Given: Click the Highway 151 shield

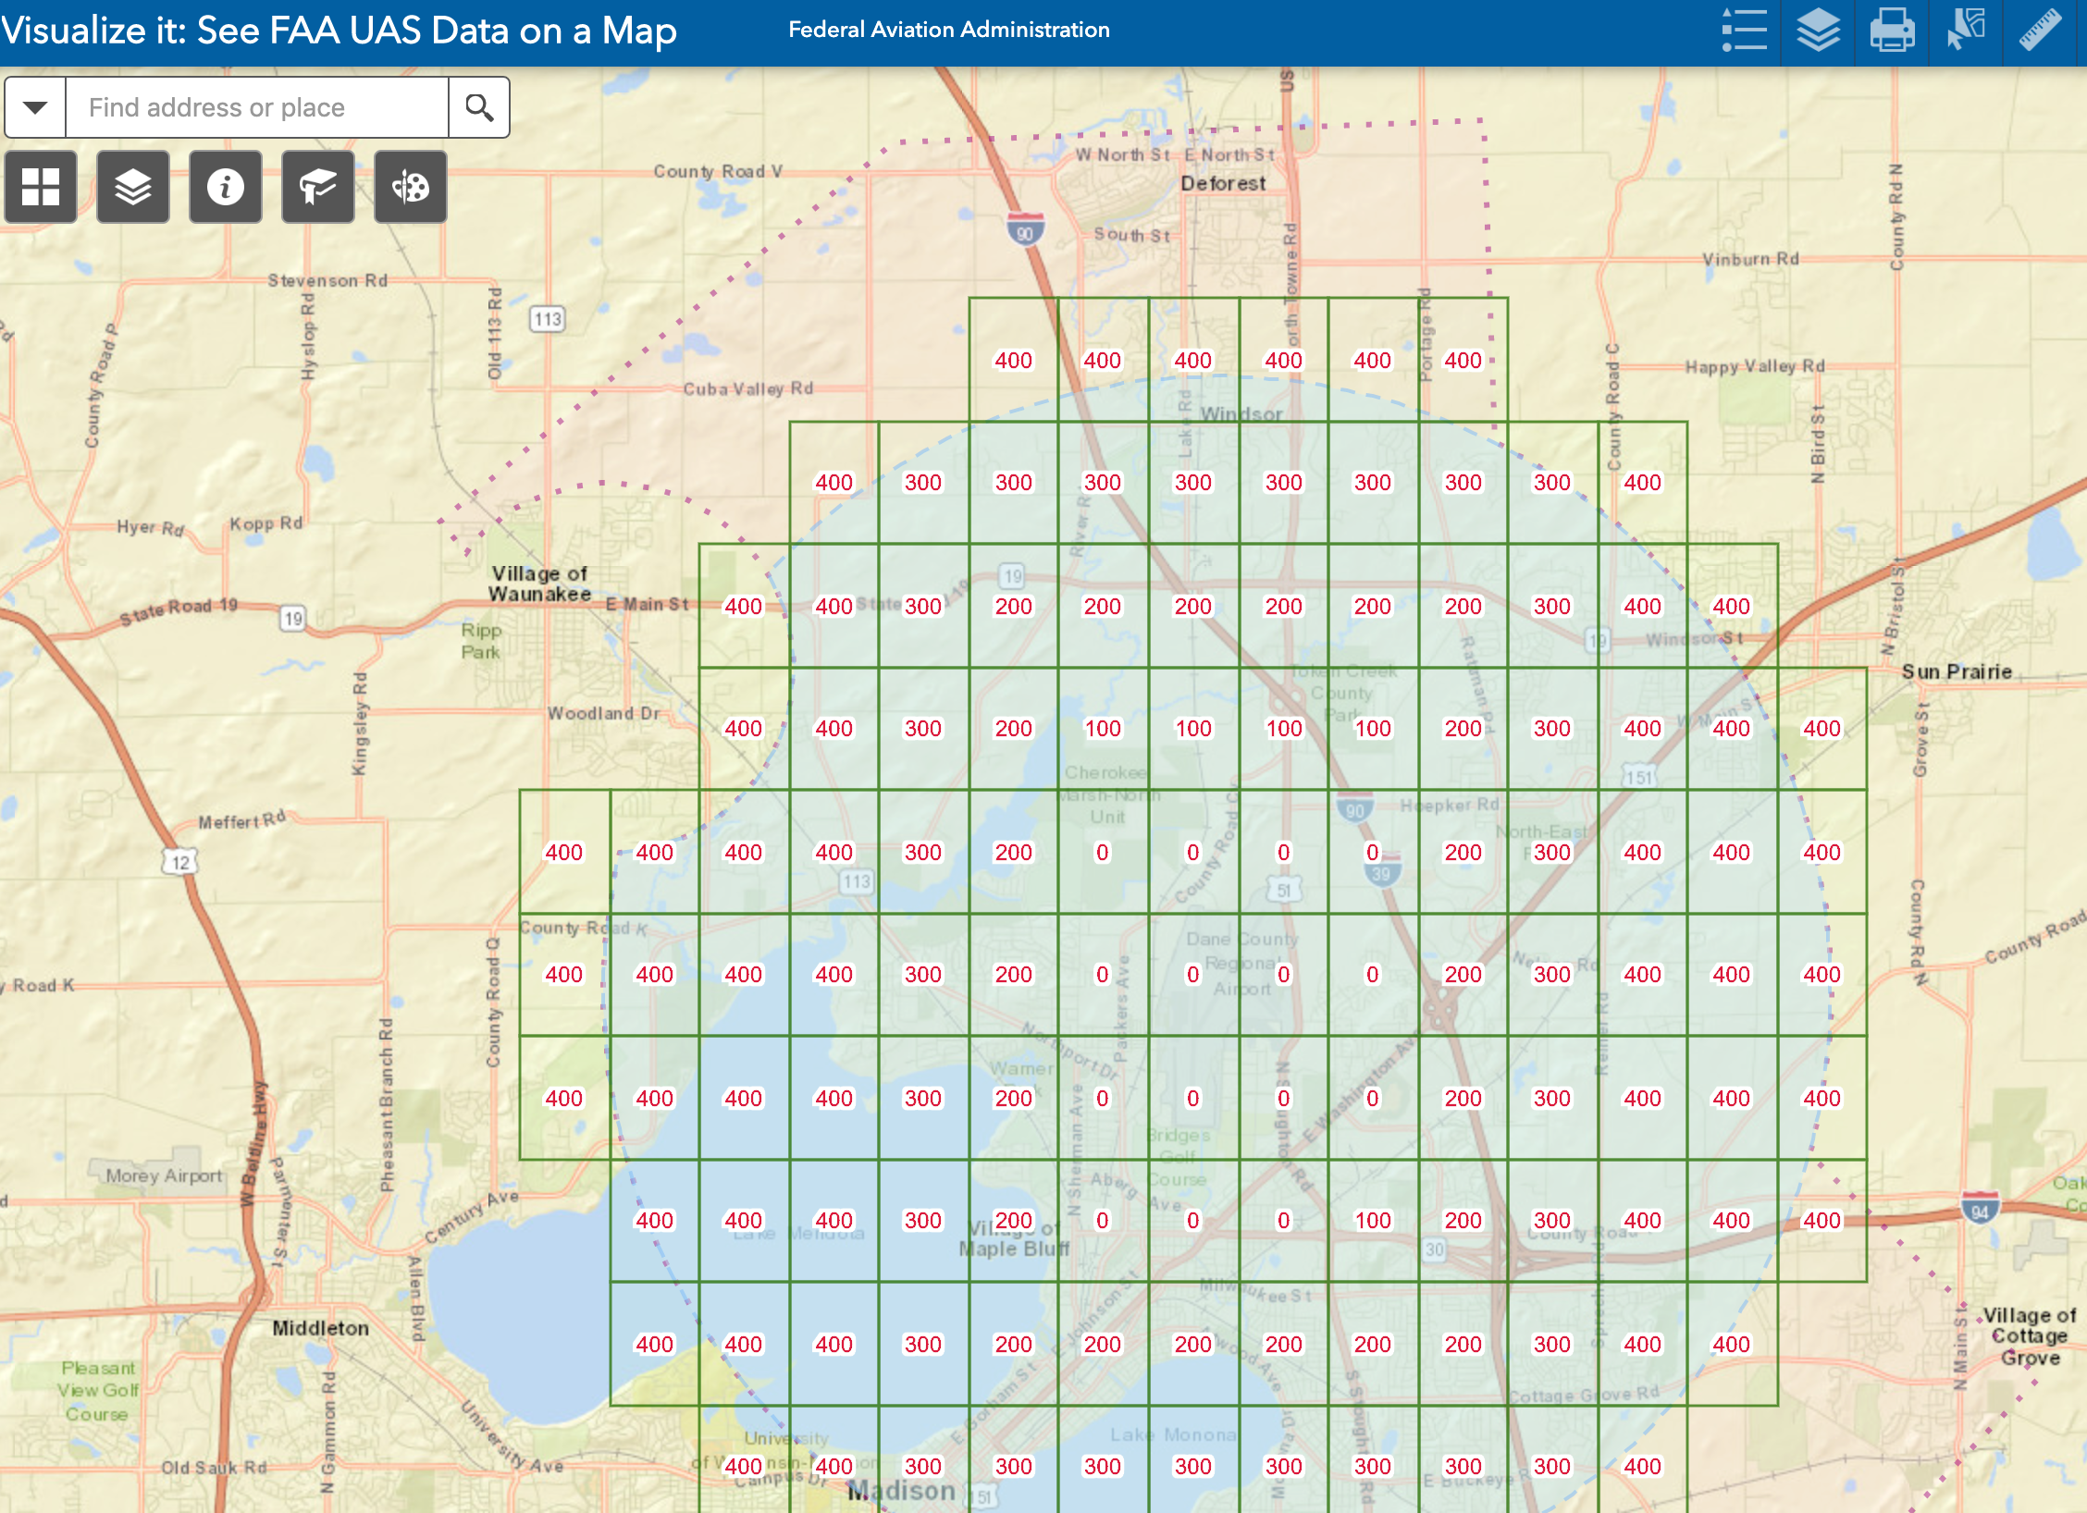Looking at the screenshot, I should point(1639,777).
